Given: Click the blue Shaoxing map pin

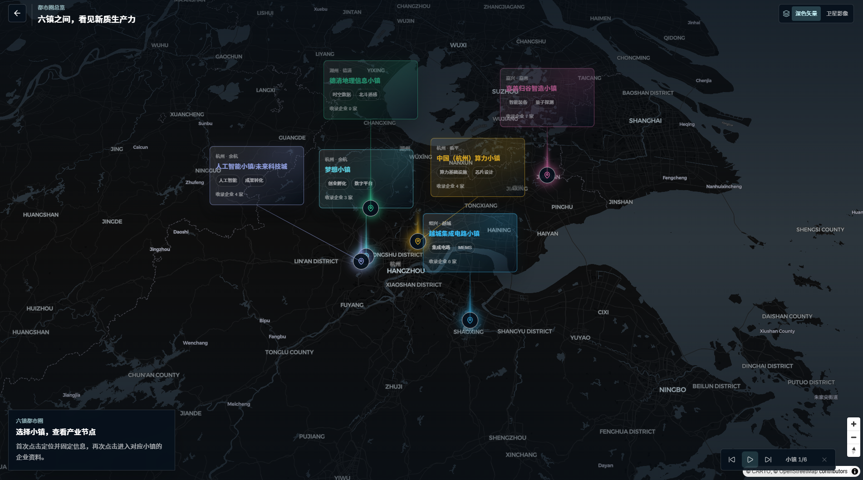Looking at the screenshot, I should (x=470, y=320).
